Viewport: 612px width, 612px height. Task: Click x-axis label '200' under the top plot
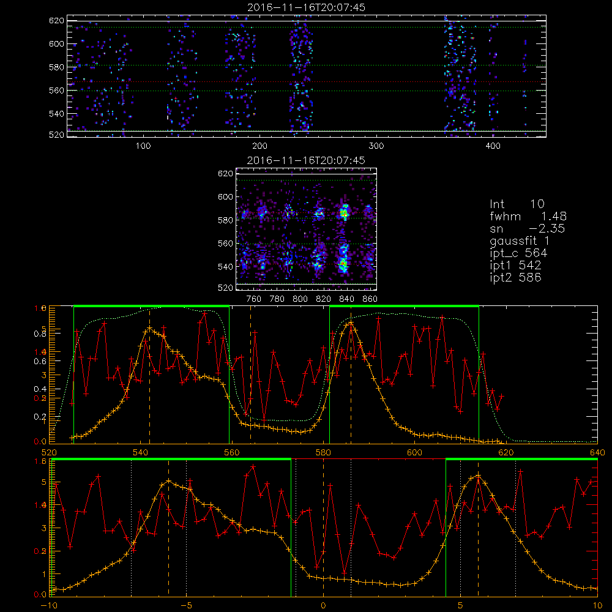[x=259, y=146]
